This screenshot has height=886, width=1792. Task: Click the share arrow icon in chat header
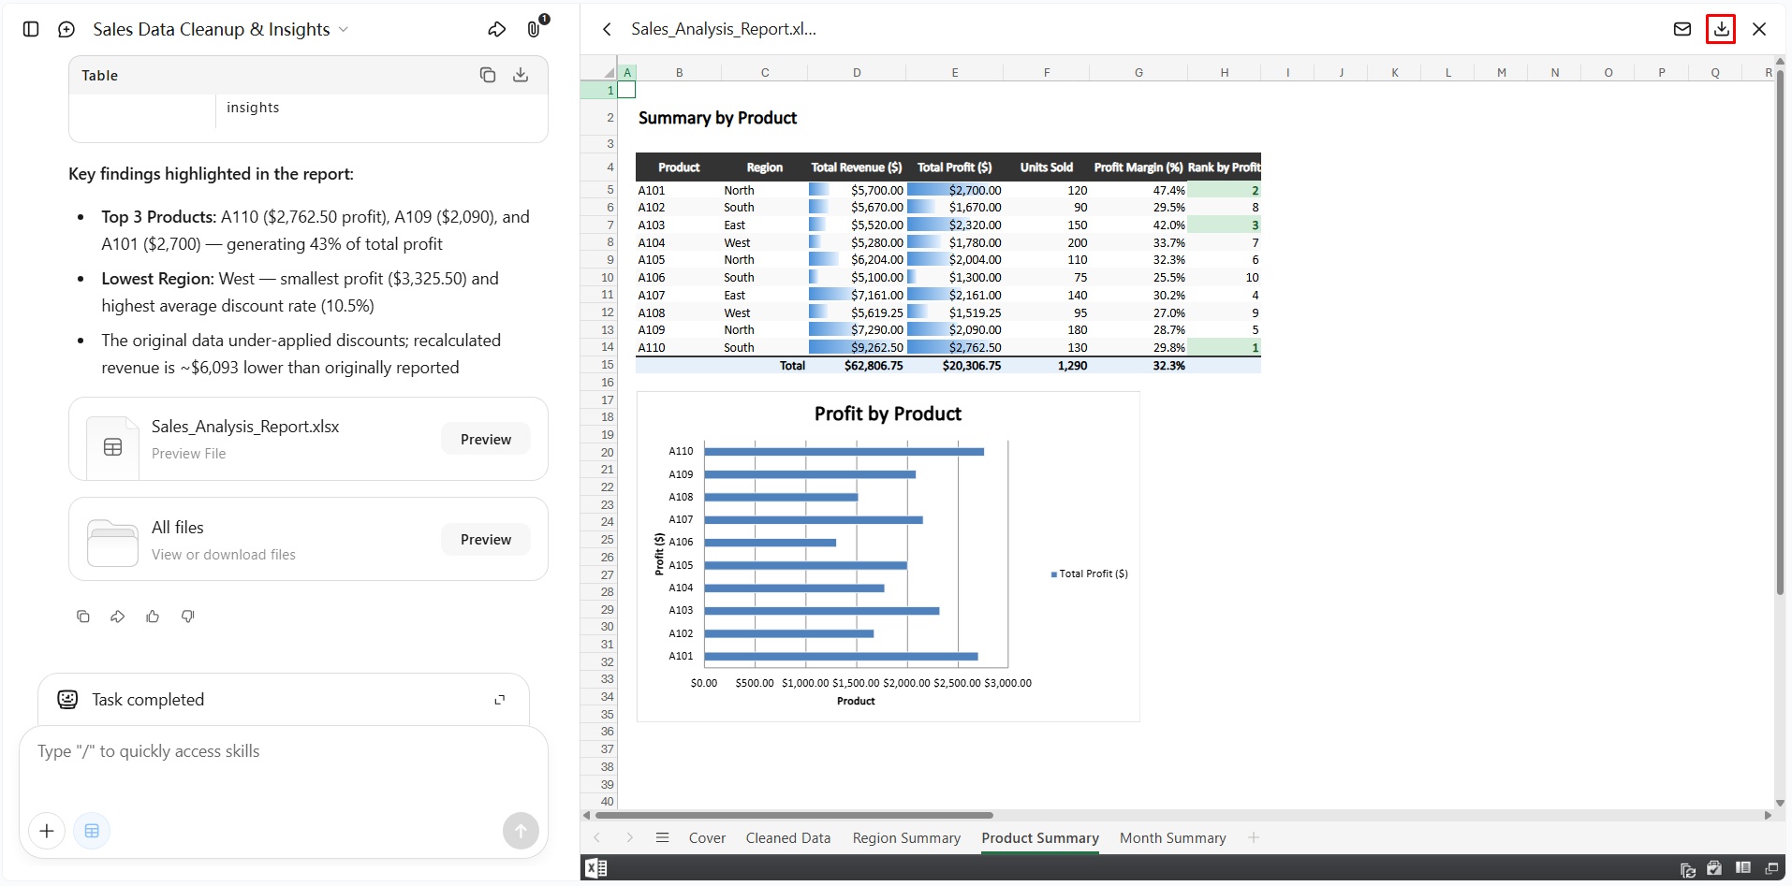tap(497, 29)
